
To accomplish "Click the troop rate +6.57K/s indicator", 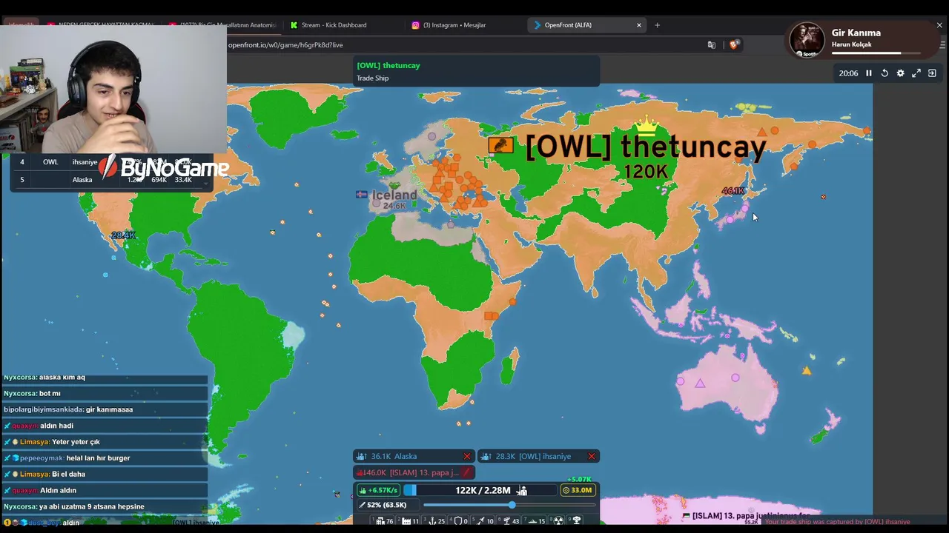I will tap(378, 490).
